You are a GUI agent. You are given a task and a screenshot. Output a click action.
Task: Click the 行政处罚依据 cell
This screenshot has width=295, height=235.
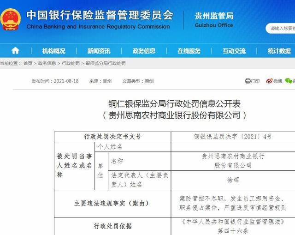112,226
